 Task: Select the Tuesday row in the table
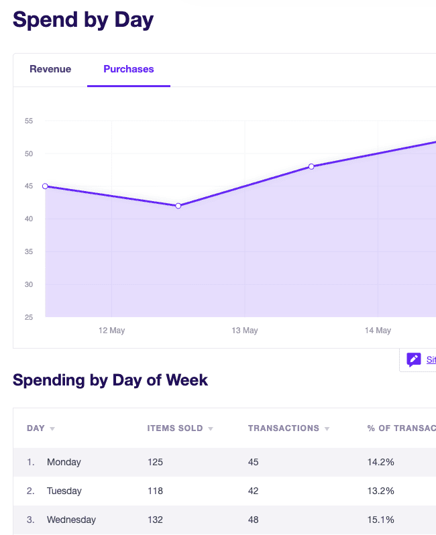click(x=225, y=491)
